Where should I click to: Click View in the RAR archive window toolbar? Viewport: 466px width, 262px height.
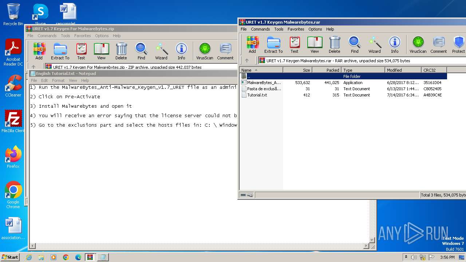[x=315, y=45]
